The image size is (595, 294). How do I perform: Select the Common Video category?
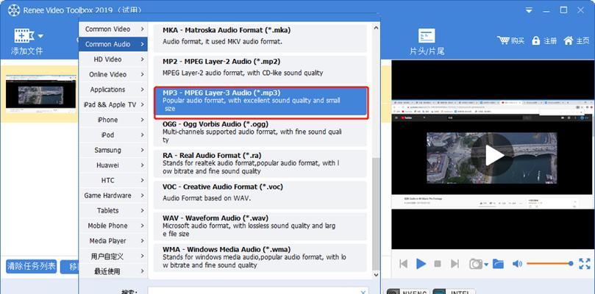113,29
